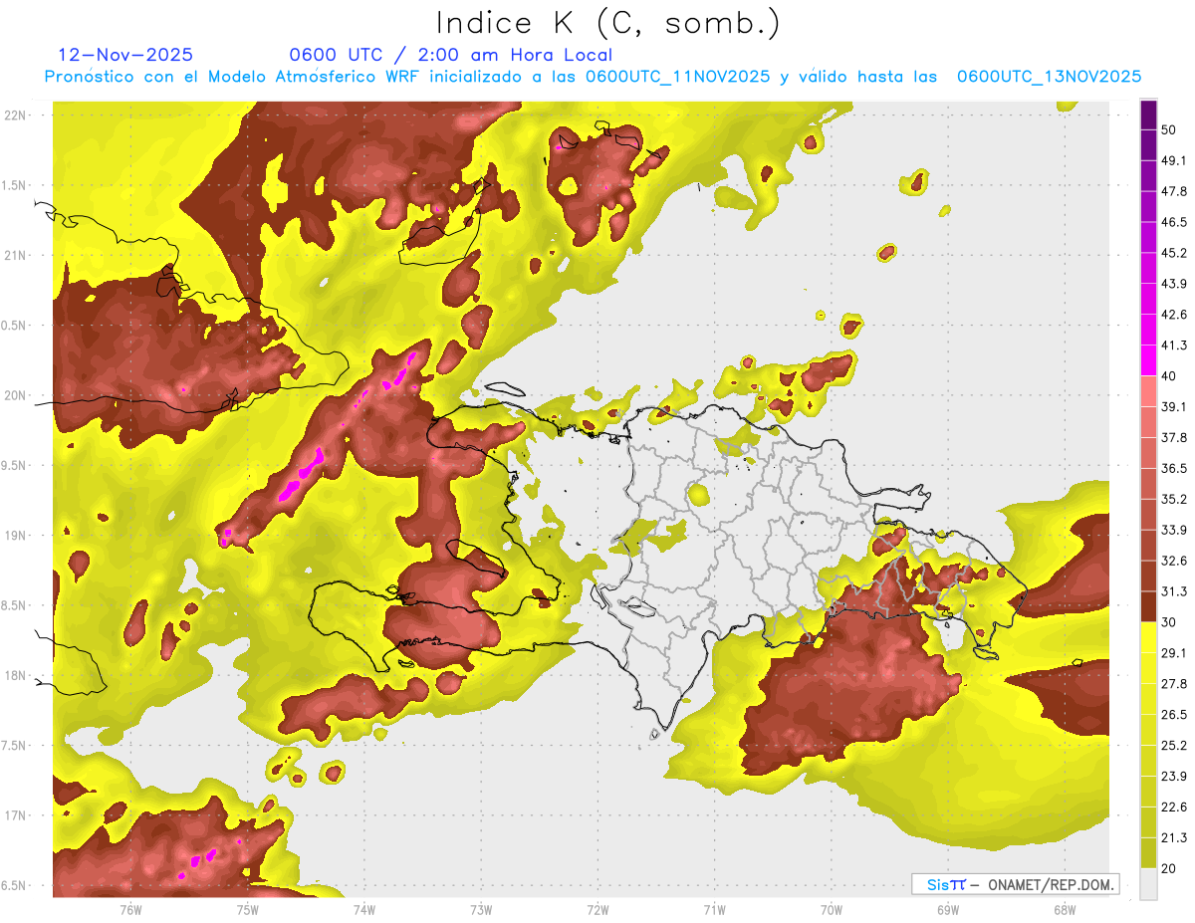1195x923 pixels.
Task: Click the legend value 32.6
Action: [x=1174, y=561]
